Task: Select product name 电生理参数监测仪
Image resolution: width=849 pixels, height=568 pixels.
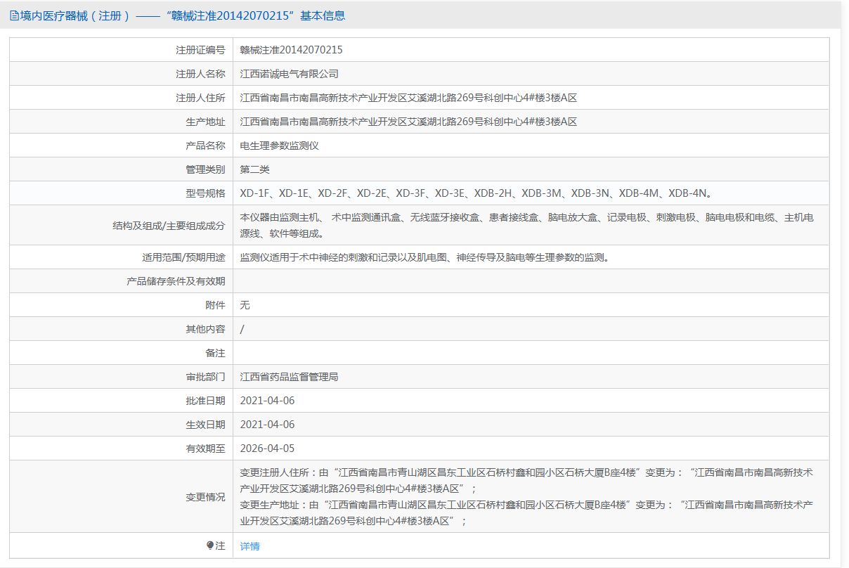Action: (279, 146)
